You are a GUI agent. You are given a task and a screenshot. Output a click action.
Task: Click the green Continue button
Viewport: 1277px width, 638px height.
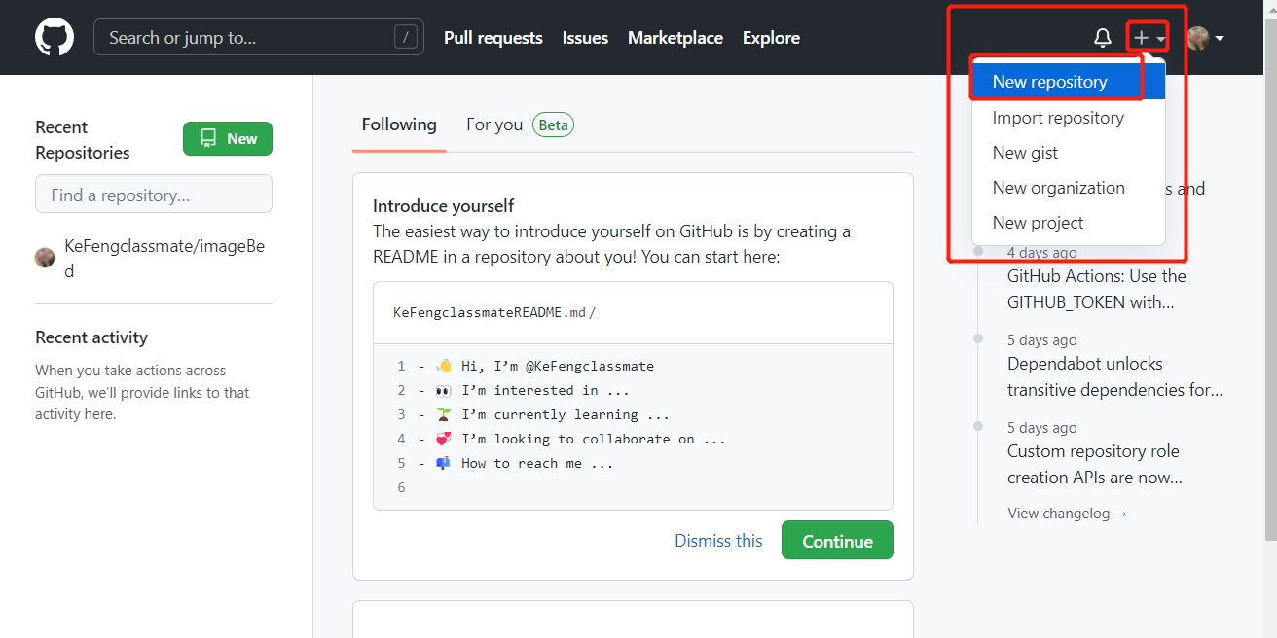tap(837, 541)
